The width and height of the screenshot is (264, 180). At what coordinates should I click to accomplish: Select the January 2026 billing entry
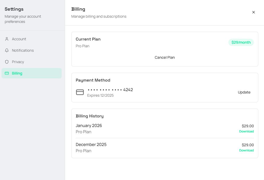point(89,126)
